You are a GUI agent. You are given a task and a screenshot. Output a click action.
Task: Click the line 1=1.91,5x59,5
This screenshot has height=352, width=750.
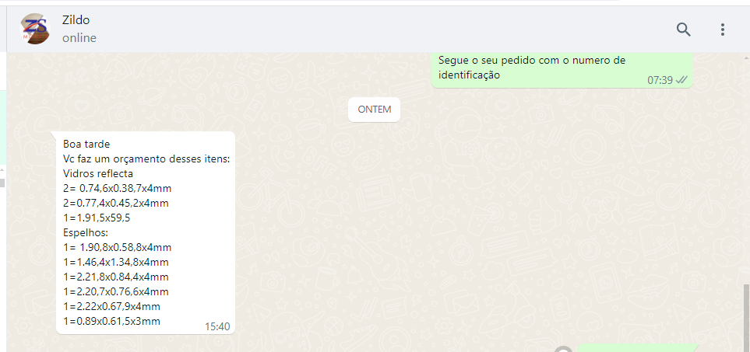click(97, 218)
